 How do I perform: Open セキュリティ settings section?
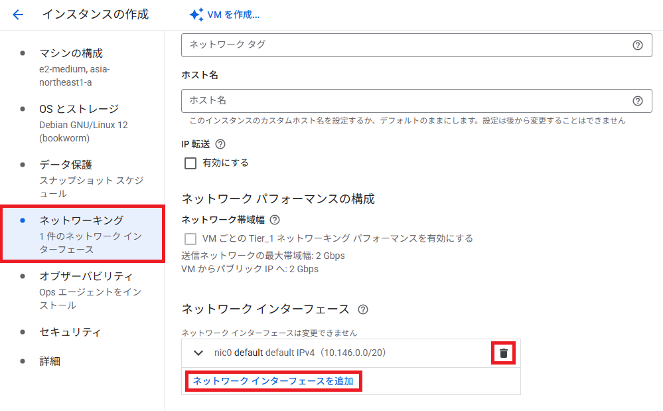click(x=70, y=332)
